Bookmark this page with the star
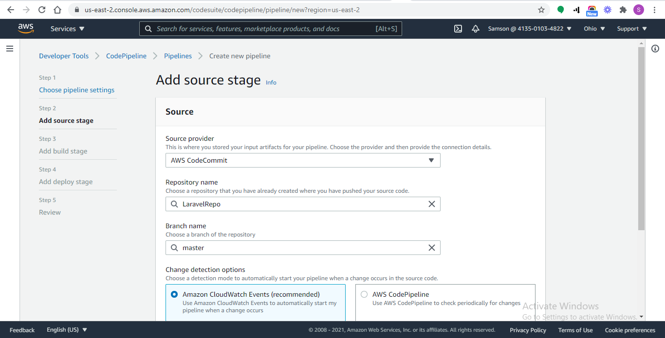 tap(541, 9)
